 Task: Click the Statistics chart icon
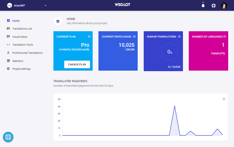8,61
